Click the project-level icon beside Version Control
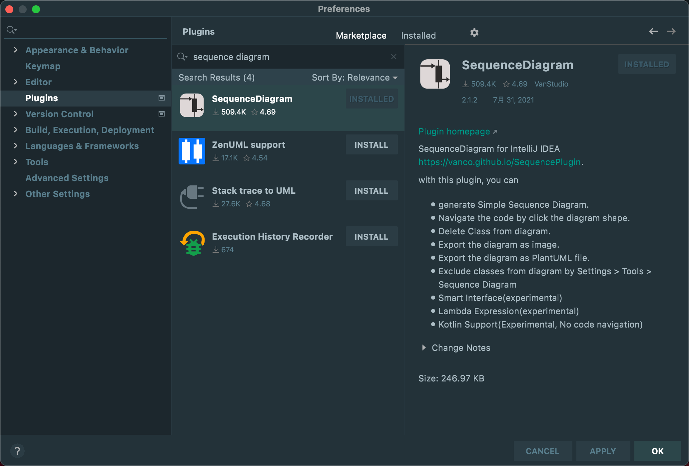Screen dimensions: 689x466 pos(162,114)
